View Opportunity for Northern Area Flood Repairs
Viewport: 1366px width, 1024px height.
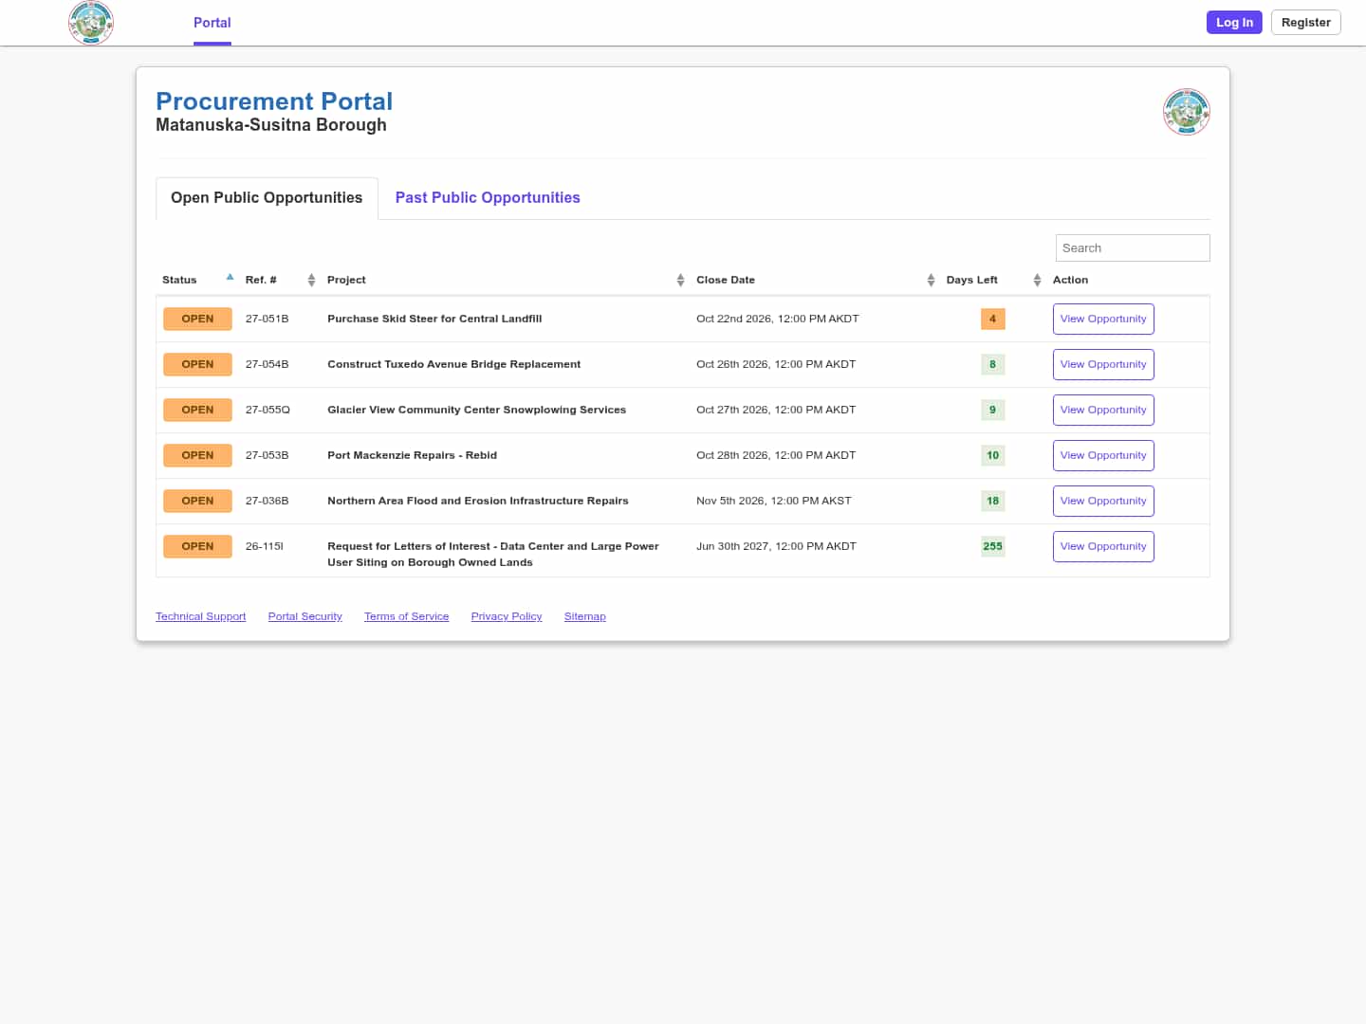pos(1103,502)
